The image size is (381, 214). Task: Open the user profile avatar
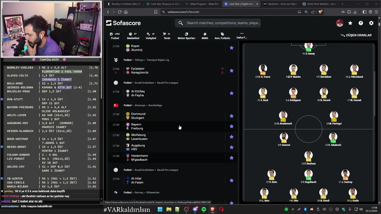click(x=340, y=23)
